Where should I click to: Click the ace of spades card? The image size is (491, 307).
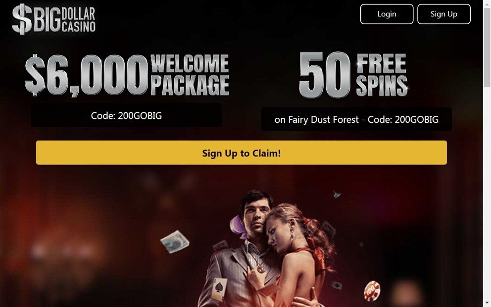click(219, 289)
